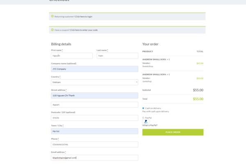Image resolution: width=246 pixels, height=164 pixels.
Task: Click the returning customer notice icon
Action: [52, 16]
